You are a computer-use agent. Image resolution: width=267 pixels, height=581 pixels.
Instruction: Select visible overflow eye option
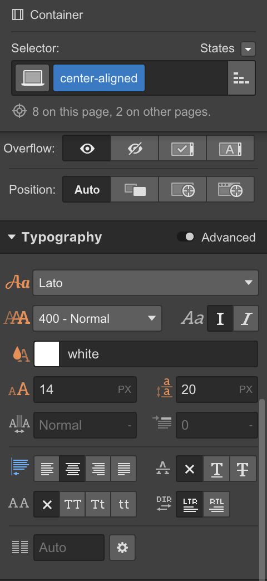click(x=87, y=149)
